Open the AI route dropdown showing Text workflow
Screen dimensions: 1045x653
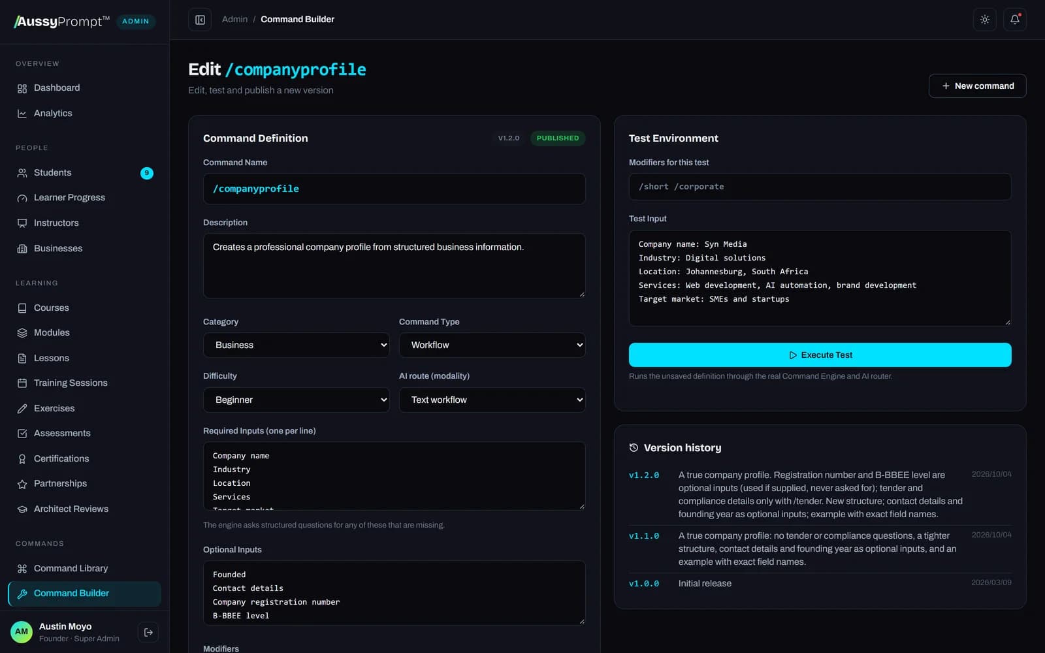pyautogui.click(x=492, y=400)
